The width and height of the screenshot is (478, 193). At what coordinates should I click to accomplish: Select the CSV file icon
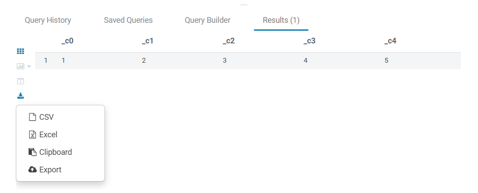(33, 117)
